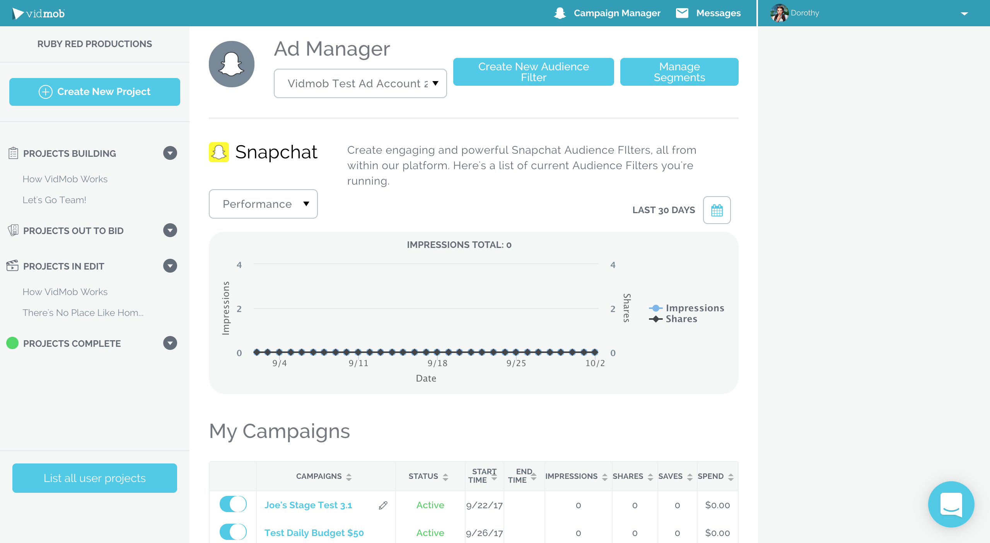Toggle Joe's Stage Test 3.1 campaign switch
Screen dimensions: 990x543
pyautogui.click(x=233, y=504)
